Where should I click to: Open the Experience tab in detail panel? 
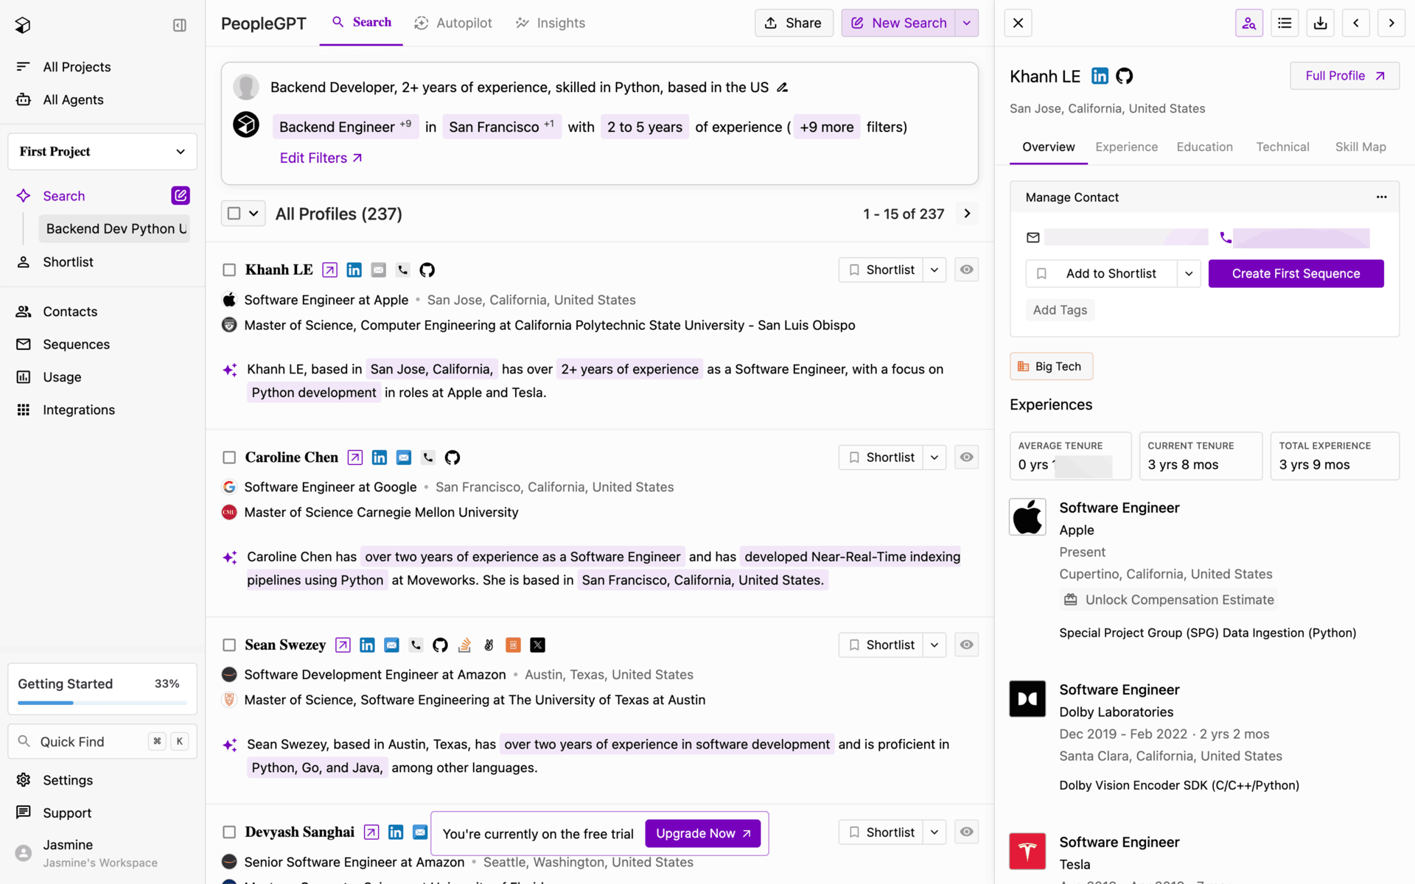pos(1126,147)
